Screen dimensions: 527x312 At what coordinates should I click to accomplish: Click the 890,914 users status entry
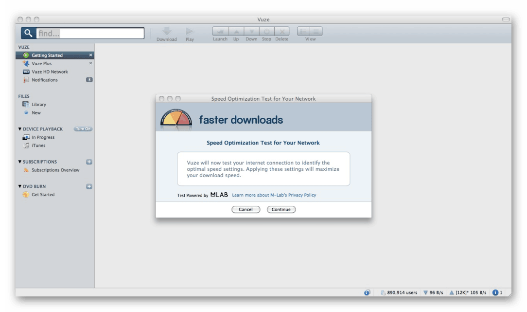point(399,293)
